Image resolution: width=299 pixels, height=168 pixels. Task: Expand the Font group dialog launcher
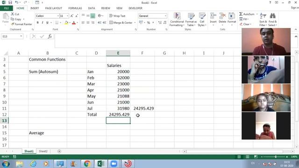click(x=78, y=29)
